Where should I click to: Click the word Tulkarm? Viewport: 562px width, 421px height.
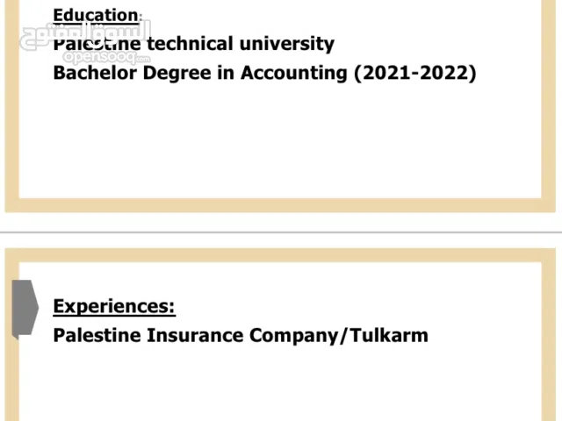point(389,335)
